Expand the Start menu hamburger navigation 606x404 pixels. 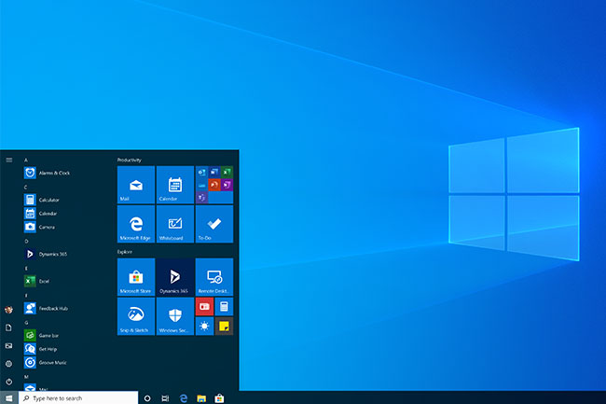[x=9, y=160]
